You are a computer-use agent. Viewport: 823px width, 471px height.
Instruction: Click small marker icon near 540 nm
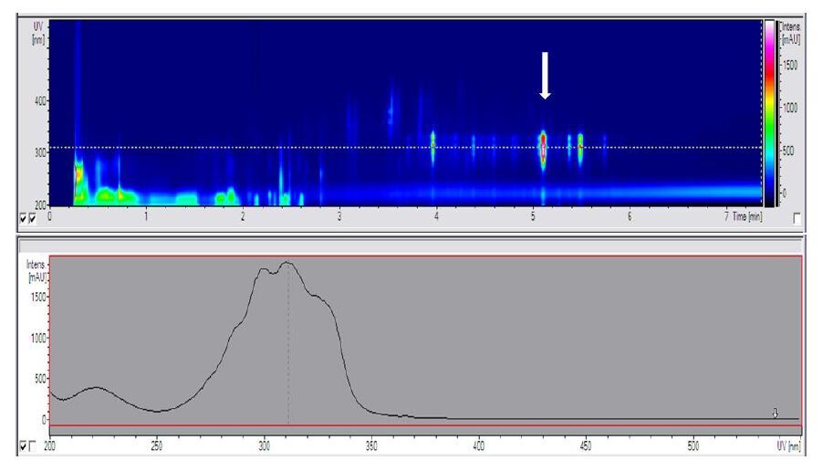click(775, 413)
